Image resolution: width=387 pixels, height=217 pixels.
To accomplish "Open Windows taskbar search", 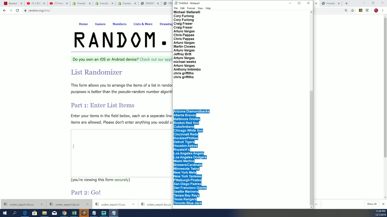I will (x=15, y=213).
